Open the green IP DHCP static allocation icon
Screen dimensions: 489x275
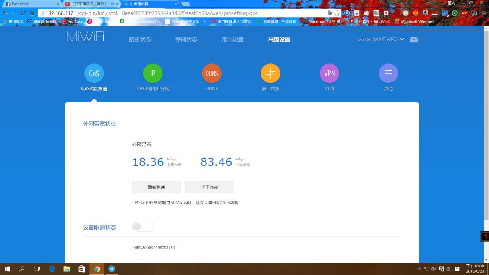(x=153, y=73)
